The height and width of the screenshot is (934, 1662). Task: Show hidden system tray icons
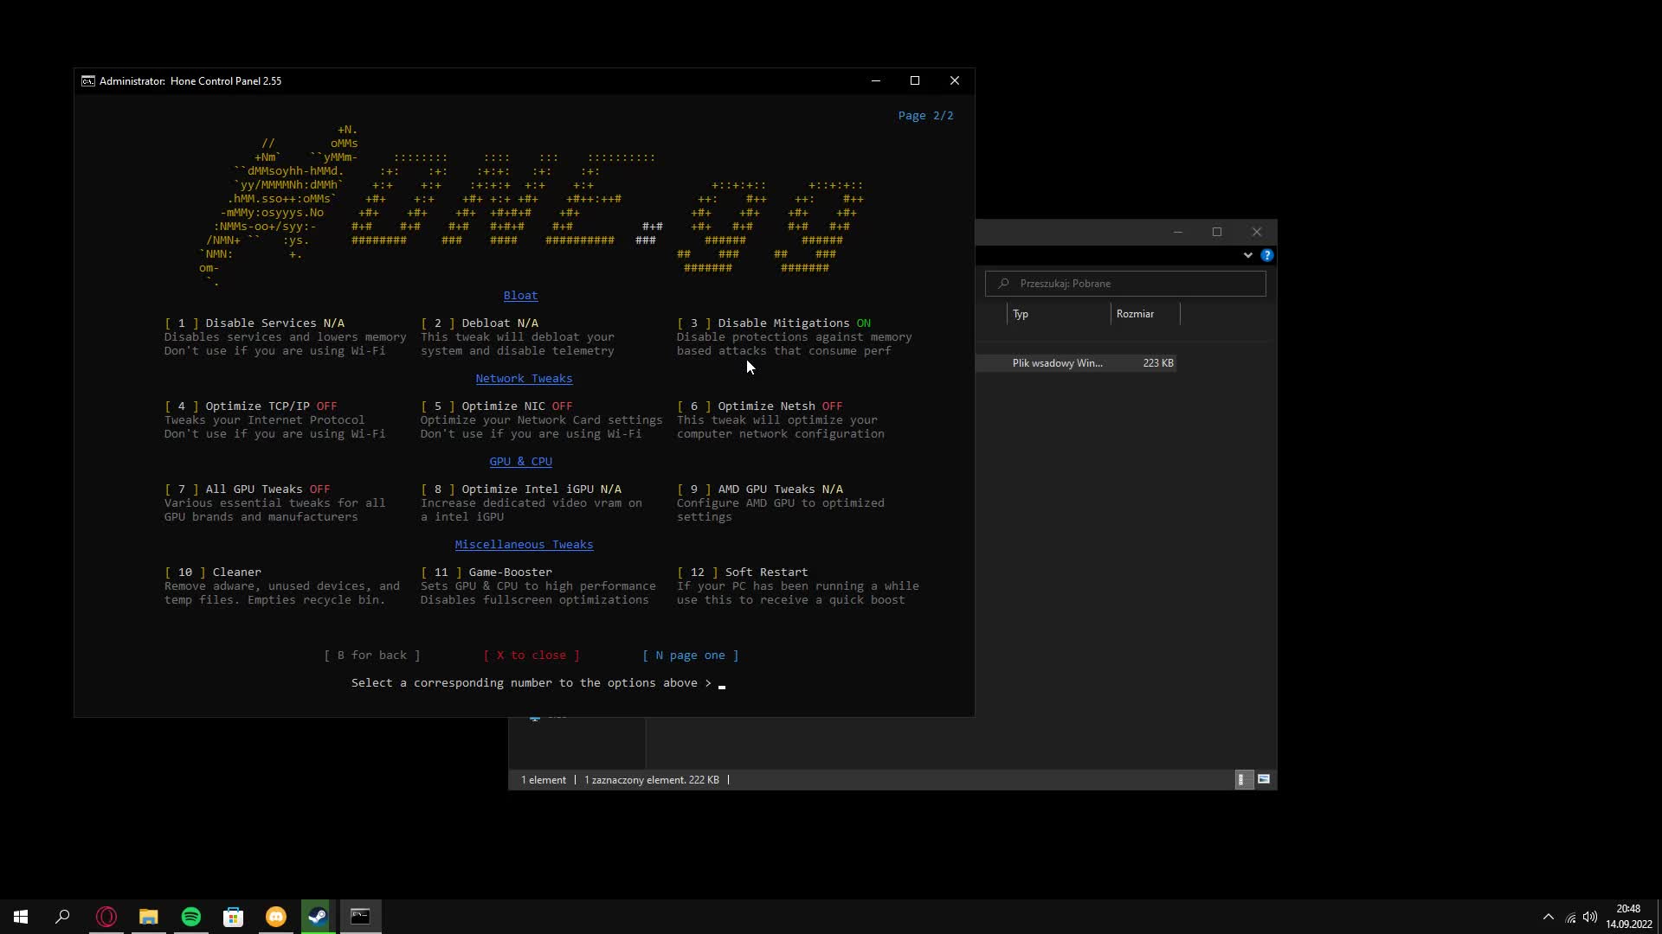(x=1548, y=917)
